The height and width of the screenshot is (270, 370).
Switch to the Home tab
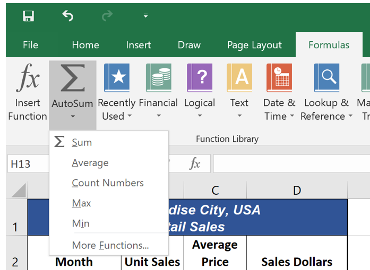coord(85,44)
